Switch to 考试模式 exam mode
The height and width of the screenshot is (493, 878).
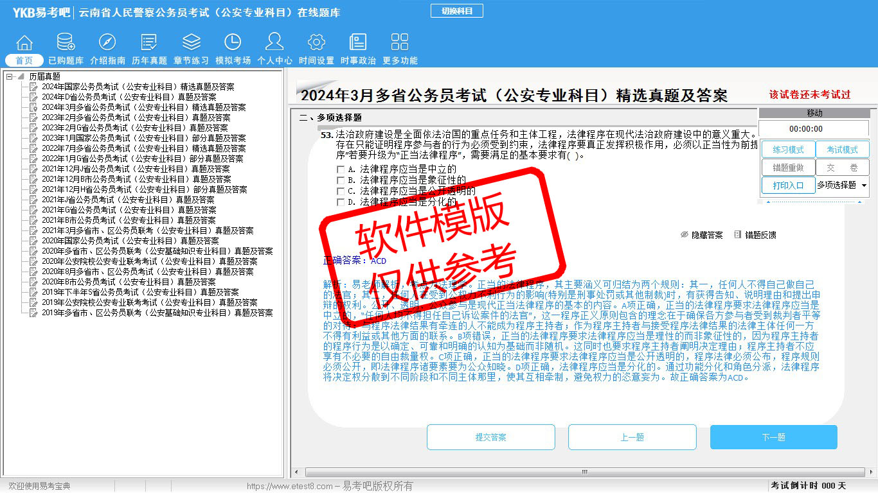[x=842, y=150]
